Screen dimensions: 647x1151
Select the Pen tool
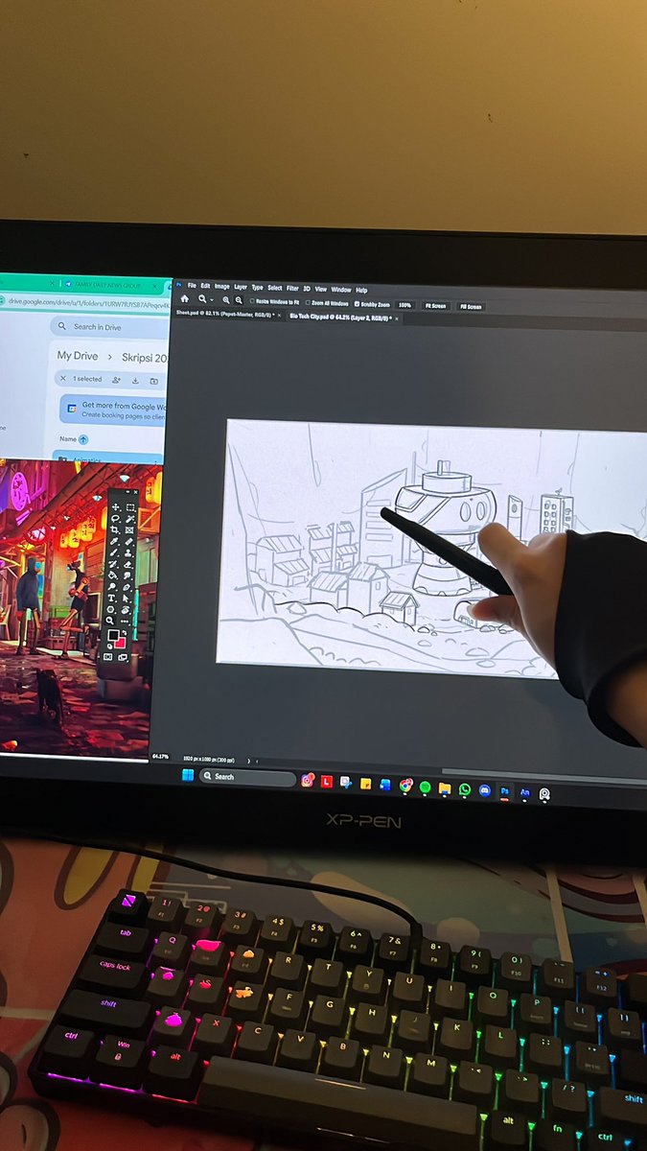pyautogui.click(x=127, y=587)
